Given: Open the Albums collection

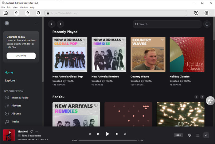Looking at the screenshot, I should 16,114.
